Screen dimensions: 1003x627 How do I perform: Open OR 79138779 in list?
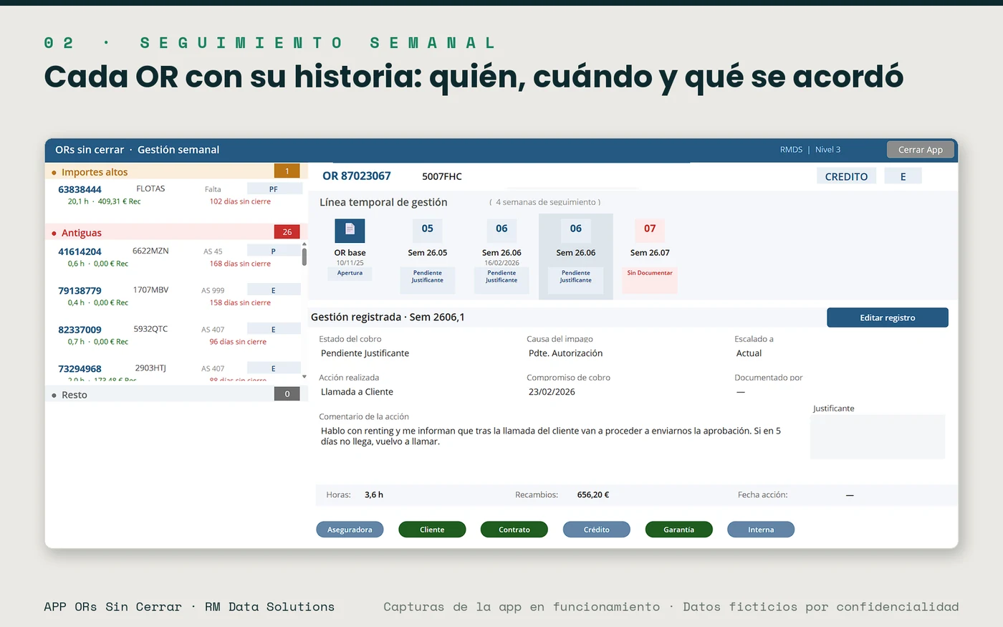tap(173, 296)
